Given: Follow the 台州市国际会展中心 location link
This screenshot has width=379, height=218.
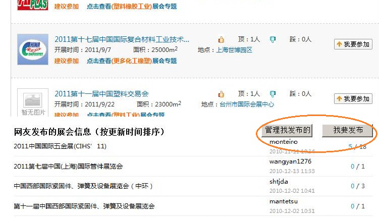Looking at the screenshot, I should pyautogui.click(x=245, y=104).
